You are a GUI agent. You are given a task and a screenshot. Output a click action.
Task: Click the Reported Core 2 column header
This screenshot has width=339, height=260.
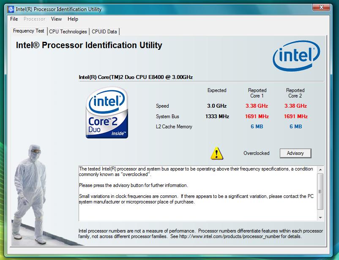[295, 93]
